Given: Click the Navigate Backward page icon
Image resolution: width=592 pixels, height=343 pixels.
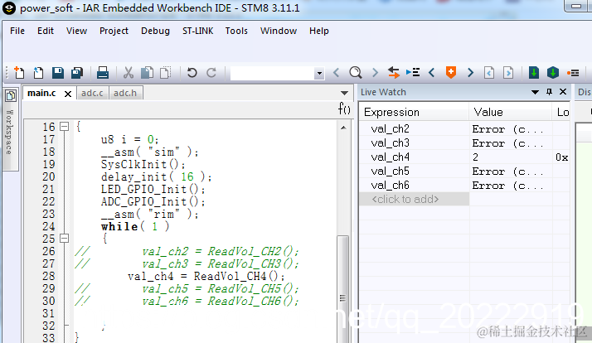Looking at the screenshot, I should click(x=489, y=72).
